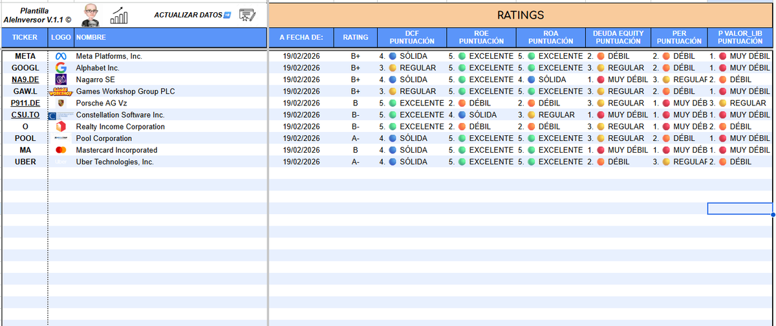Click the Meta Platforms logo
776x326 pixels.
click(61, 56)
